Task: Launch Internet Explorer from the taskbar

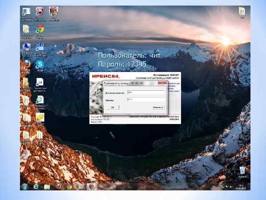Action: [36, 187]
